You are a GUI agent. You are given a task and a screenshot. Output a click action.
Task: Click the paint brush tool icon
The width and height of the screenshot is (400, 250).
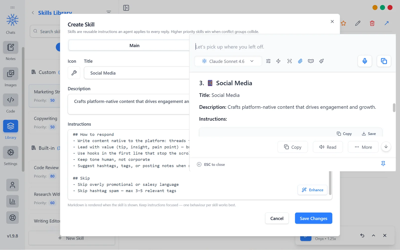click(x=321, y=61)
